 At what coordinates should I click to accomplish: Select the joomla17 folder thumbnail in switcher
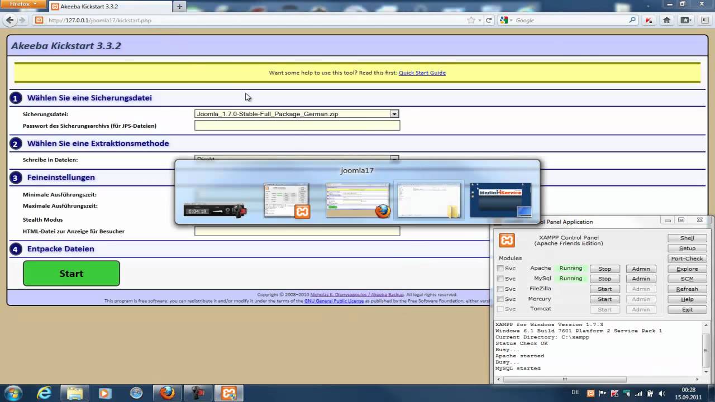pyautogui.click(x=429, y=200)
